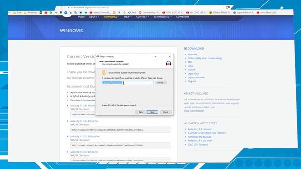Open the TOTAL IDIOTS AT W... bookmark

coord(173,13)
